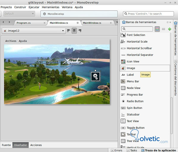Toggle left alignment button
Image resolution: width=178 pixels, height=152 pixels.
69,31
